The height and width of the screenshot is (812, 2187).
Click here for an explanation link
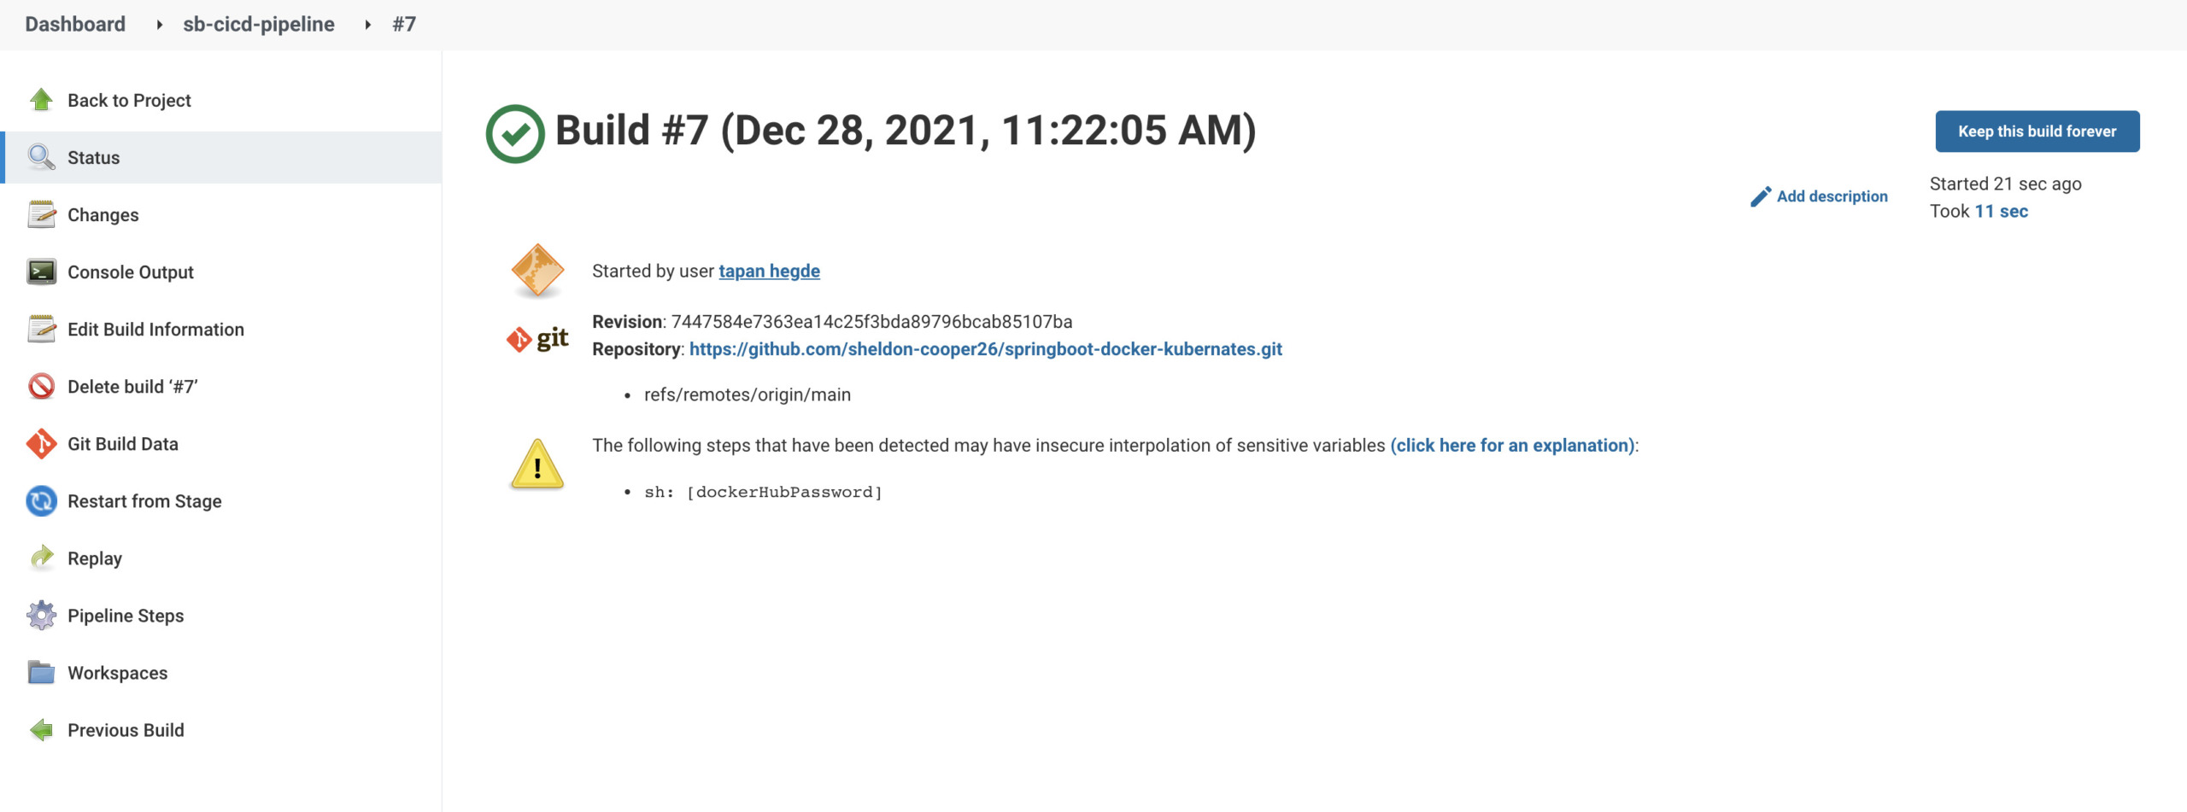coord(1512,445)
